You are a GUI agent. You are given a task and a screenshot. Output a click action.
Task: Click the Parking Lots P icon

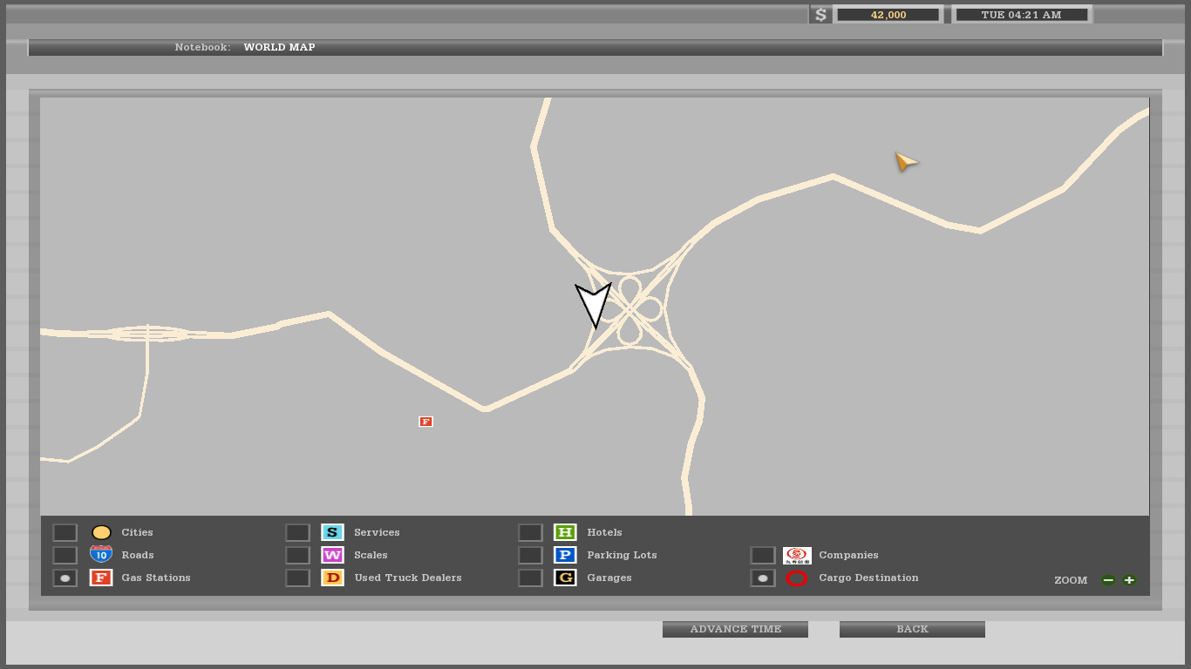coord(565,555)
